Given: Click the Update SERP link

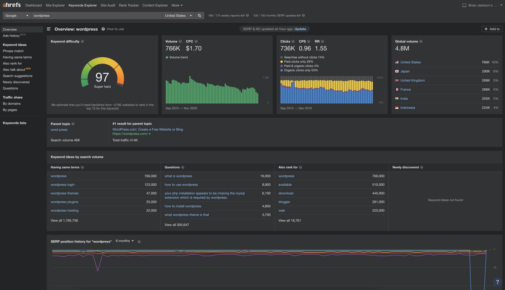Looking at the screenshot, I should 300,29.
